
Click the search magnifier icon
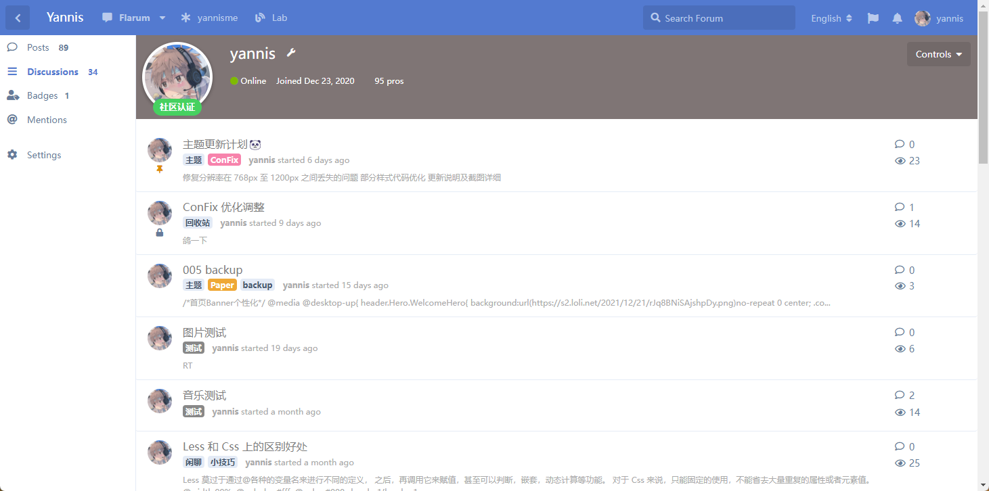click(x=655, y=18)
